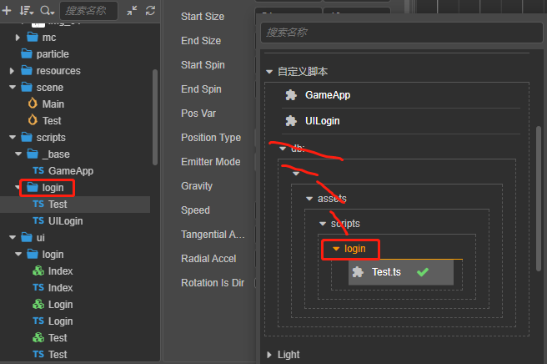Choose the Test.ts script entry
547x364 pixels.
click(x=401, y=272)
